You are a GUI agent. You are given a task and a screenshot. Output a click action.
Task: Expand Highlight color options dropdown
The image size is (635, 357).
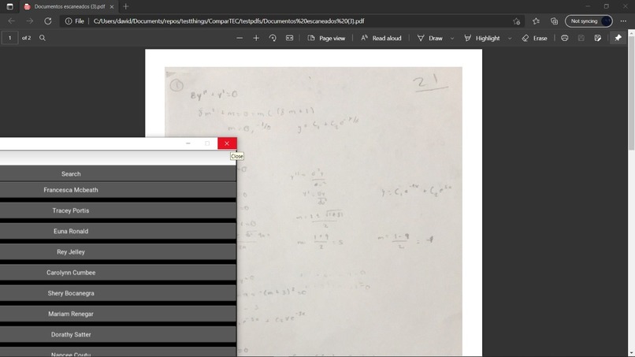pos(510,38)
